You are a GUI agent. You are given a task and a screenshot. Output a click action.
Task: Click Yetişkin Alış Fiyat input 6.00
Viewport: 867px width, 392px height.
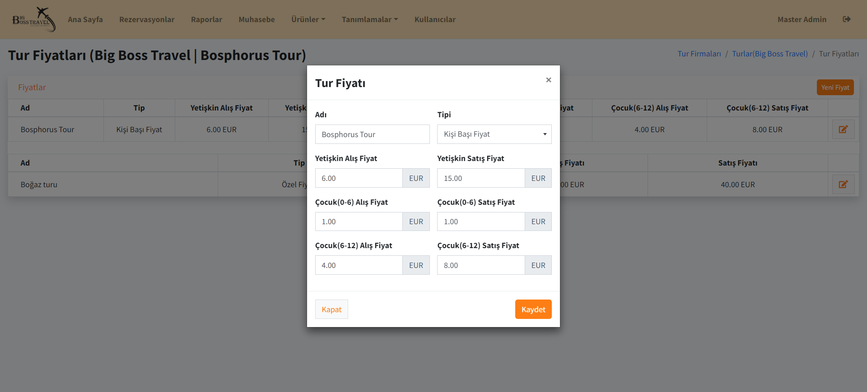point(359,178)
